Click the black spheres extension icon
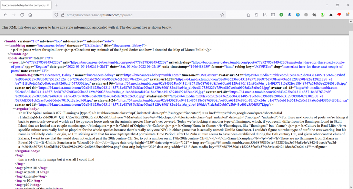Image resolution: width=353 pixels, height=189 pixels. [x=314, y=15]
